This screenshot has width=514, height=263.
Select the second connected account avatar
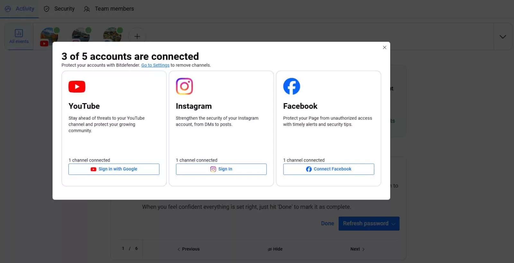(81, 35)
